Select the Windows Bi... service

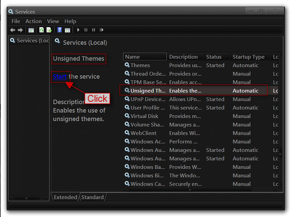point(147,175)
